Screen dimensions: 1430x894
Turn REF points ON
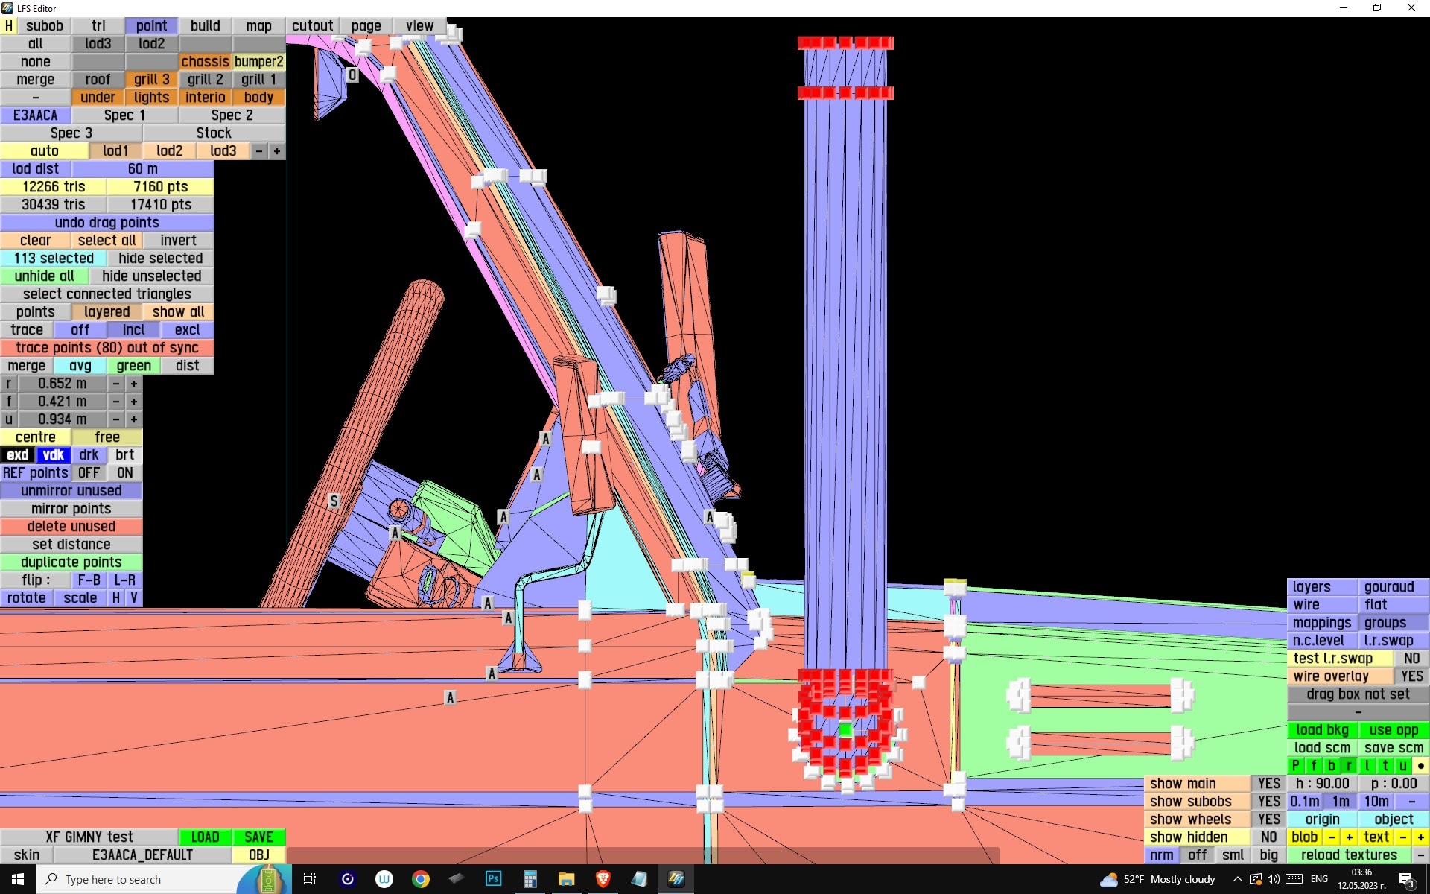pos(124,472)
